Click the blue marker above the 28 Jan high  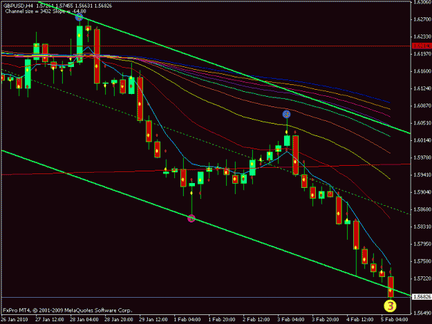pos(79,18)
